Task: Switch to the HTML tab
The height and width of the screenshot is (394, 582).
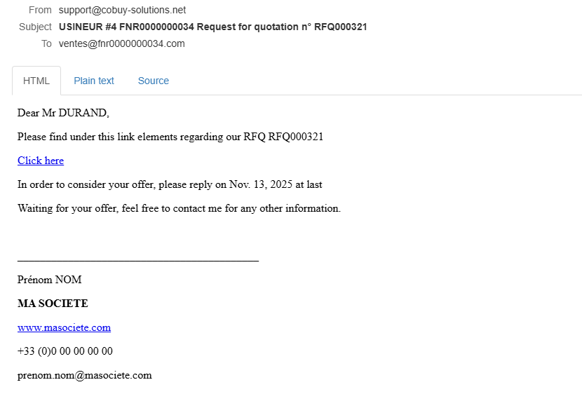Action: 36,81
